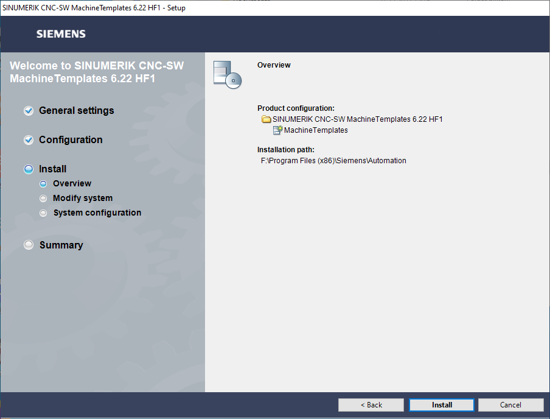Cancel the setup wizard
550x419 pixels.
click(510, 405)
